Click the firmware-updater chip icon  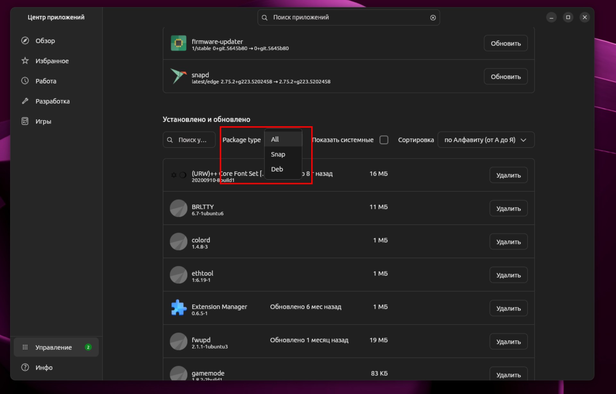(x=179, y=43)
